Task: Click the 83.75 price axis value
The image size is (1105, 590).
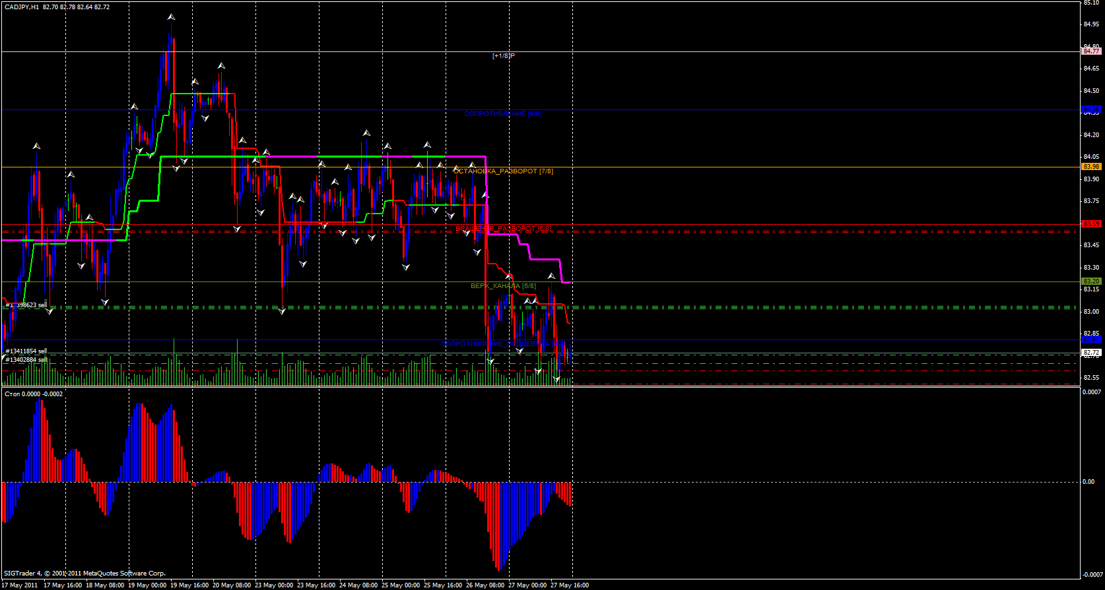Action: tap(1091, 201)
